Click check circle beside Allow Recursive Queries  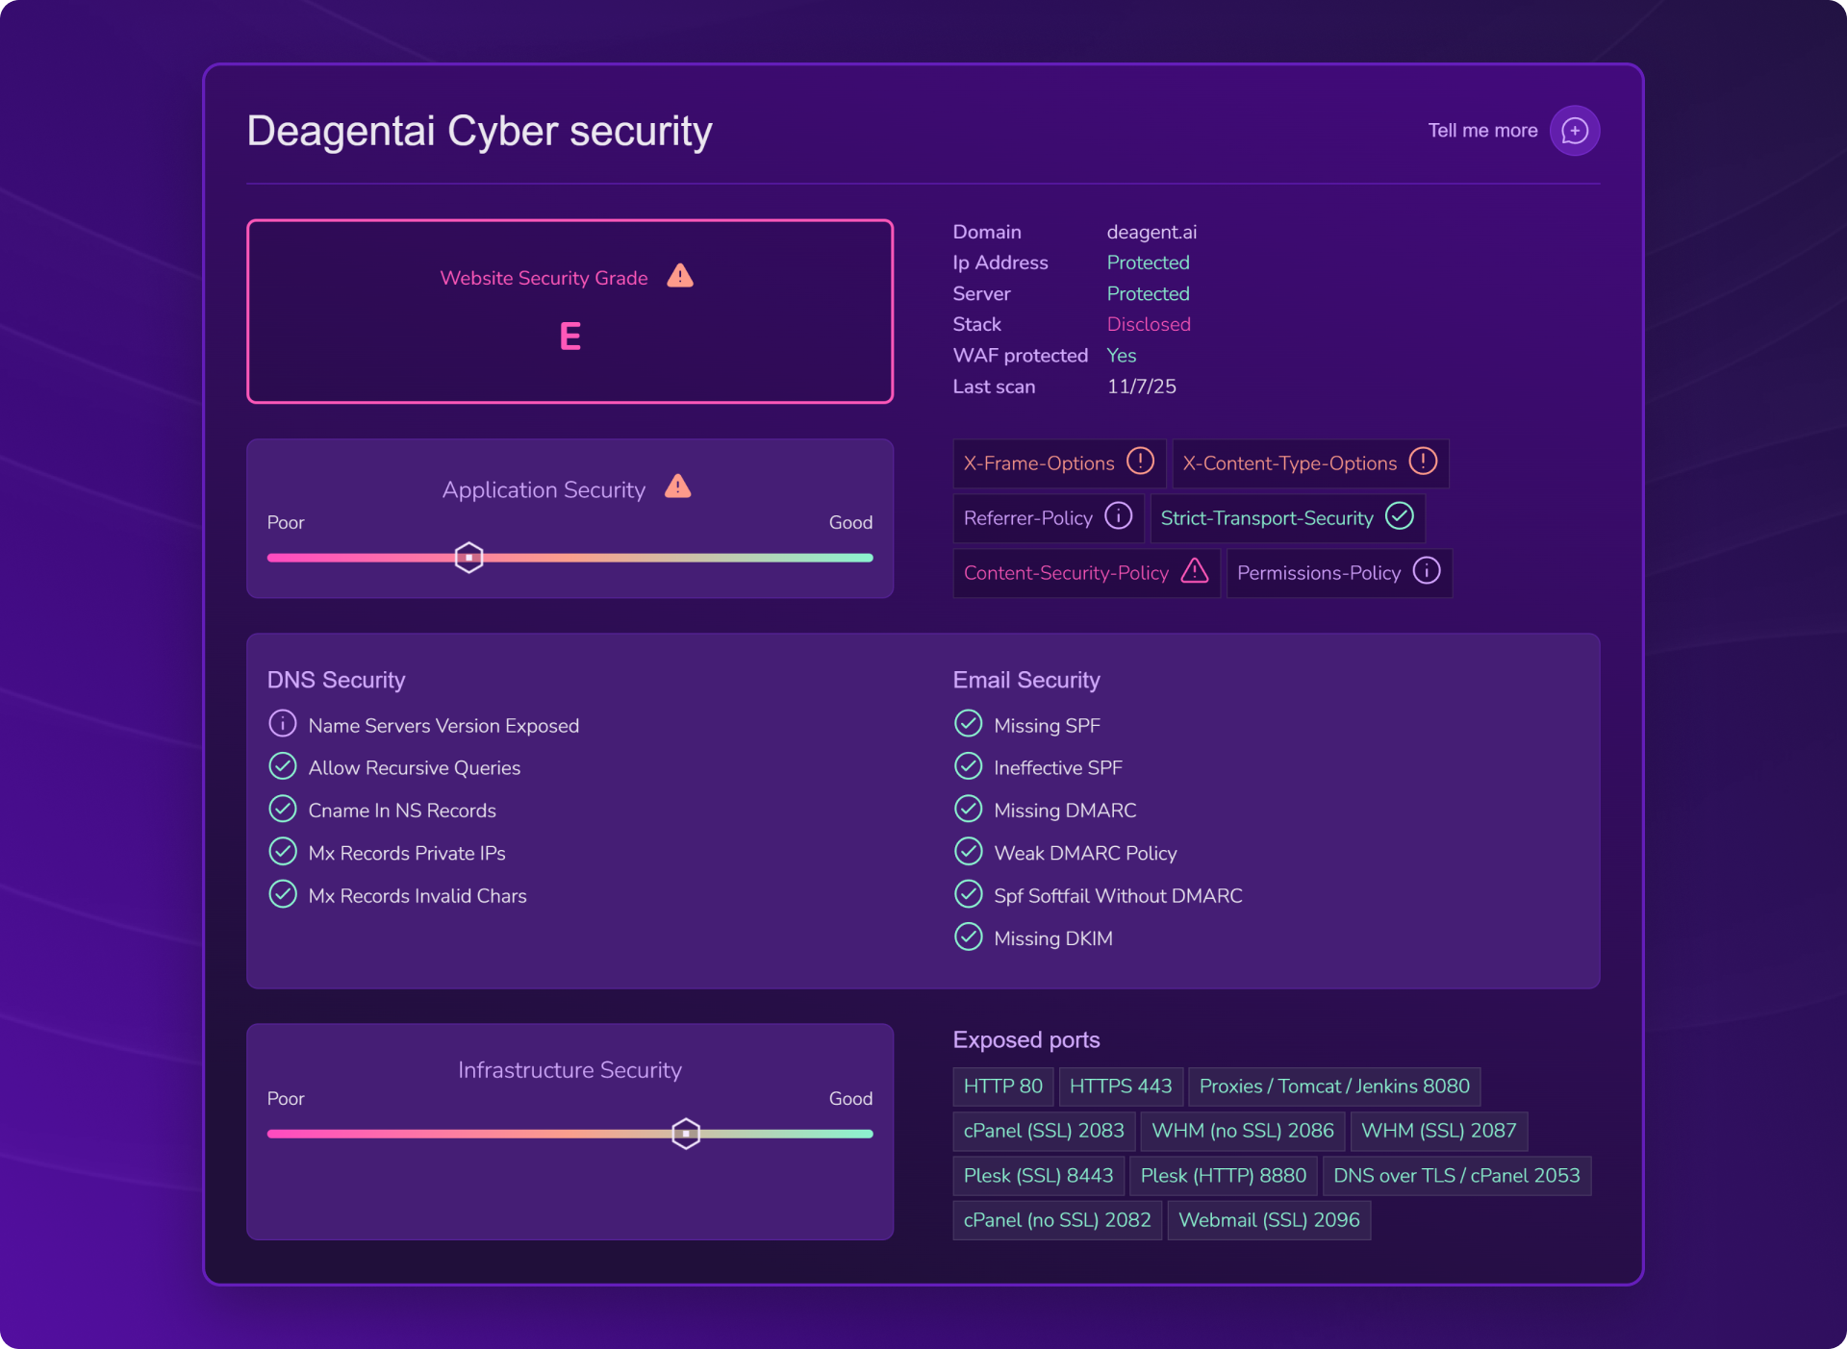282,766
